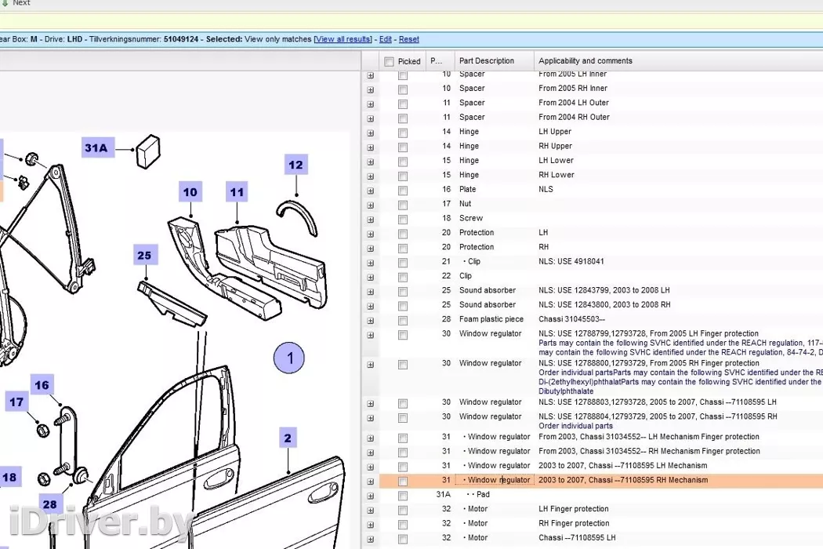Expand the Hinge RH Upper row
Image resolution: width=823 pixels, height=549 pixels.
click(x=371, y=147)
